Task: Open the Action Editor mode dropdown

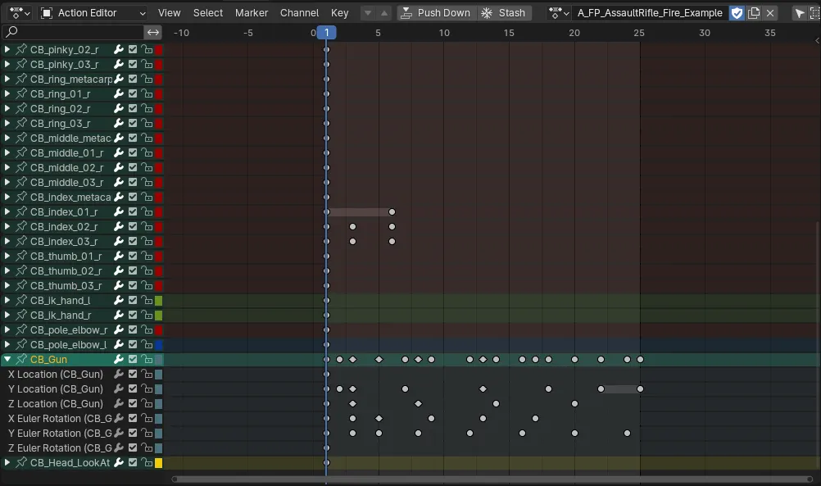Action: (93, 13)
